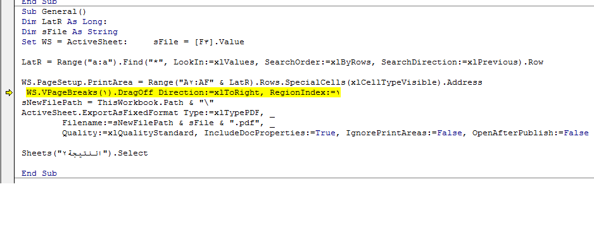Image resolution: width=594 pixels, height=232 pixels.
Task: Click the WS.PageSetup.PrintArea line
Action: pyautogui.click(x=252, y=83)
